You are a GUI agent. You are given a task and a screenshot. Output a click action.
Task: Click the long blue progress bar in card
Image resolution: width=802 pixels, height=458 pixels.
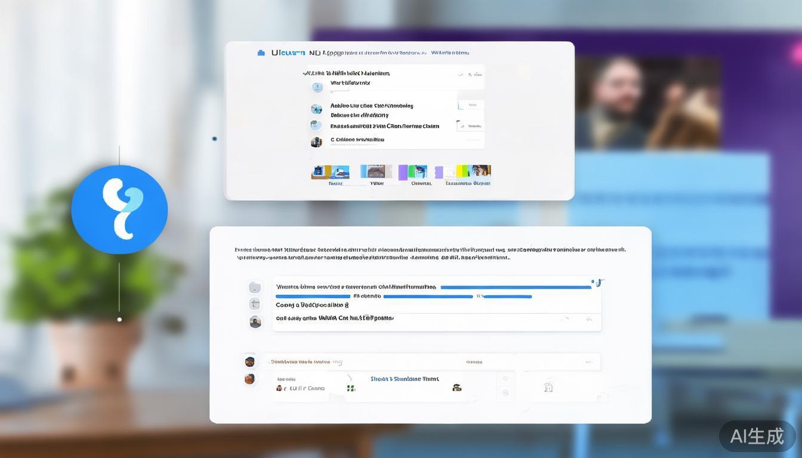[515, 287]
